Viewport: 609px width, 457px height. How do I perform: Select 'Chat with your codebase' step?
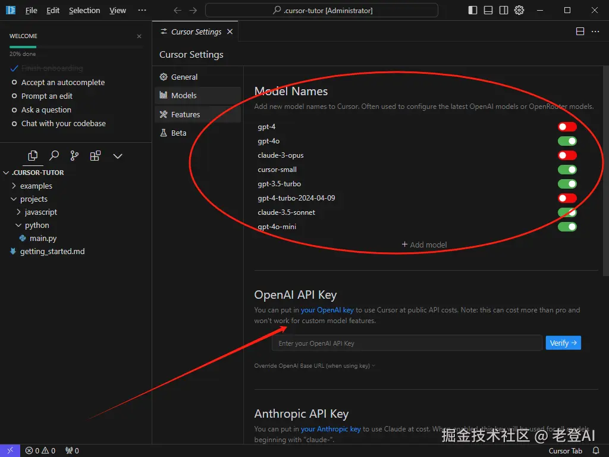[x=63, y=124]
